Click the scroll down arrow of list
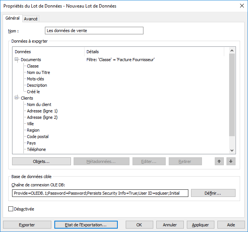 coord(232,151)
